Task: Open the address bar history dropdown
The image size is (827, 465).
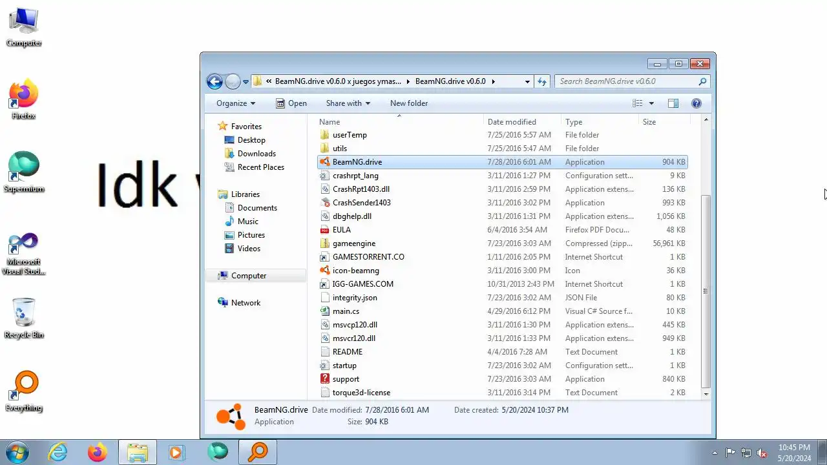Action: [527, 81]
